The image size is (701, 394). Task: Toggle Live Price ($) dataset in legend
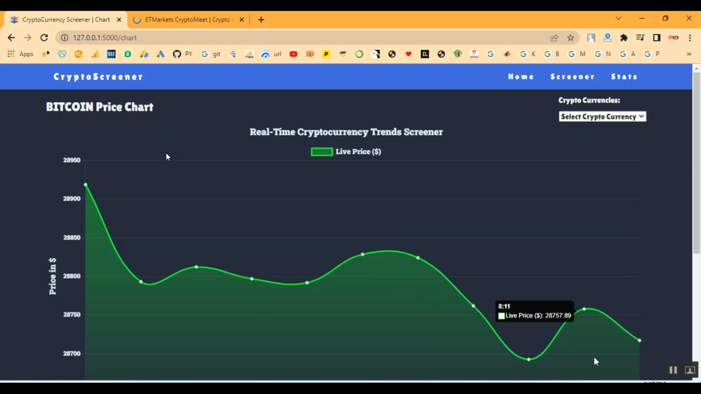point(346,152)
